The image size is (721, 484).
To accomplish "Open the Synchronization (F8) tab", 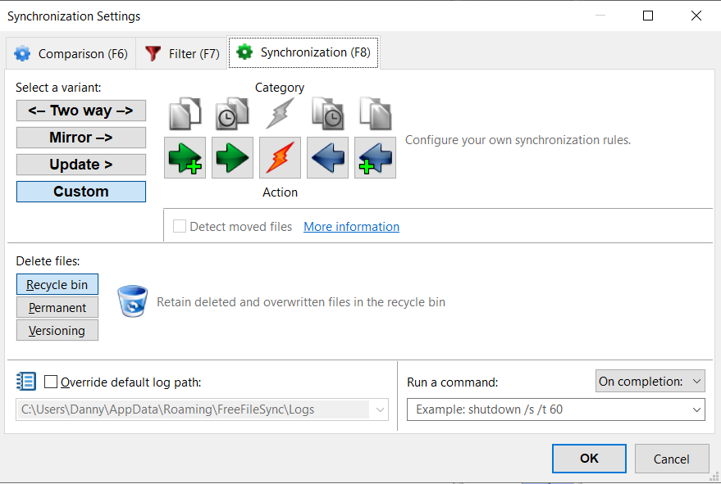I will [303, 52].
